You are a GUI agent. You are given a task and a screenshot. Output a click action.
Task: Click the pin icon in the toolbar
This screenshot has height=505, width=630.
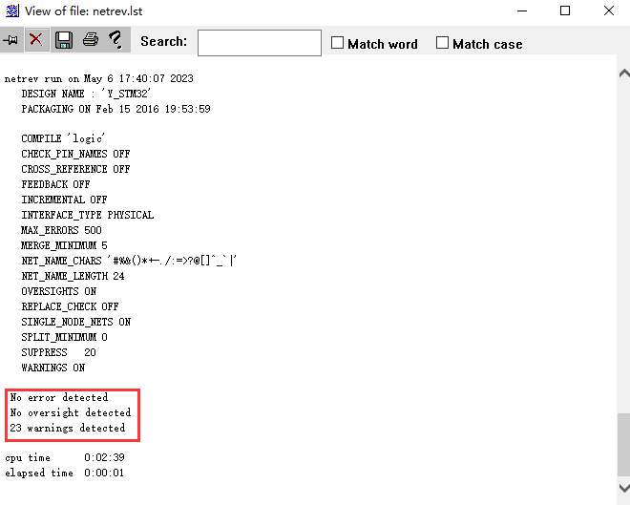point(11,40)
